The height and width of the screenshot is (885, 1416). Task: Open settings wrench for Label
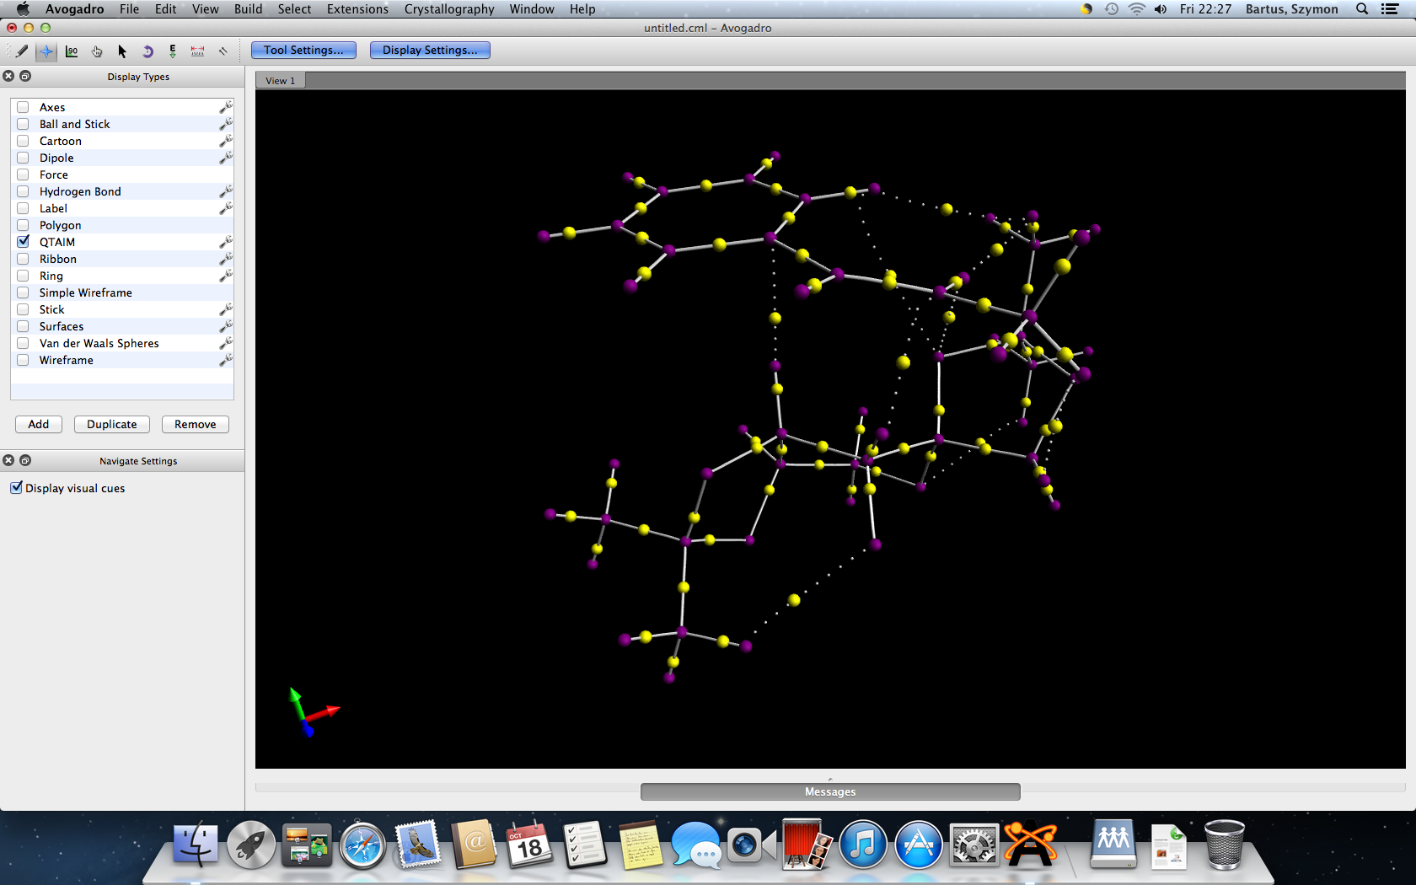(226, 208)
